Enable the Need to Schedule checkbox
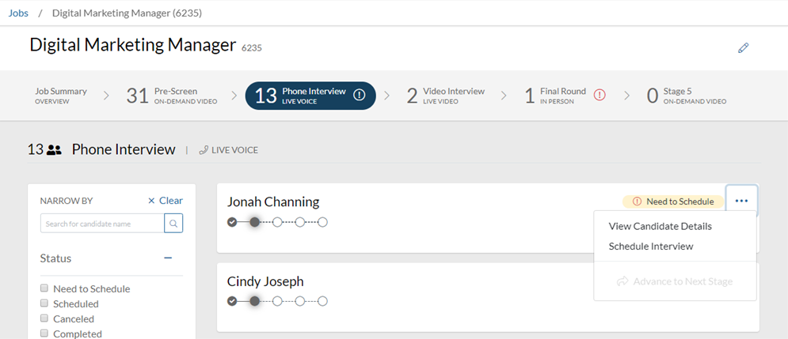 (45, 288)
